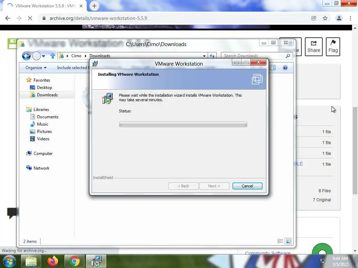Image resolution: width=358 pixels, height=268 pixels.
Task: Click the VMware logo in installer banner
Action: coord(257,79)
